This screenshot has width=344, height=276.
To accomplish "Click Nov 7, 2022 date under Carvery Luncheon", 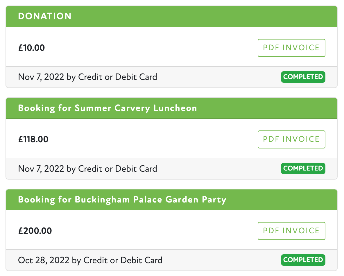I will pos(41,169).
